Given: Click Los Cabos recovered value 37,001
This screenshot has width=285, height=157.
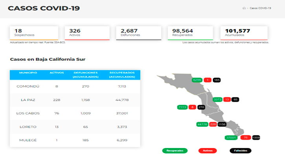Looking at the screenshot, I should 122,113.
